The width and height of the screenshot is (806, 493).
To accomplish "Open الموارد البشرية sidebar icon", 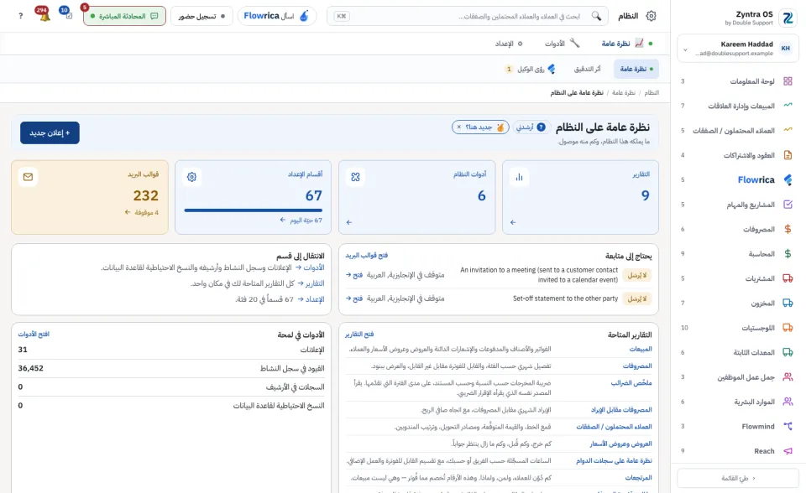I will pos(788,402).
